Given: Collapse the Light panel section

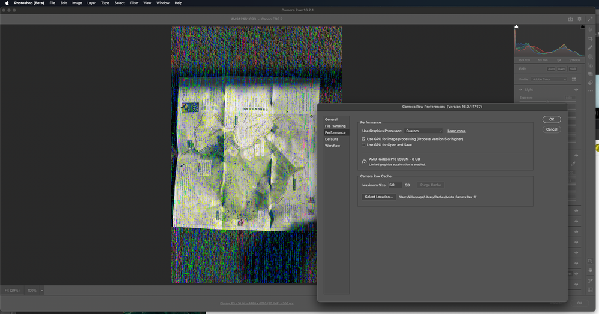Looking at the screenshot, I should point(521,90).
